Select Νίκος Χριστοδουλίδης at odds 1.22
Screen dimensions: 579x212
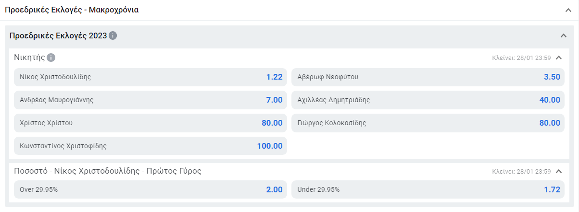pos(151,77)
